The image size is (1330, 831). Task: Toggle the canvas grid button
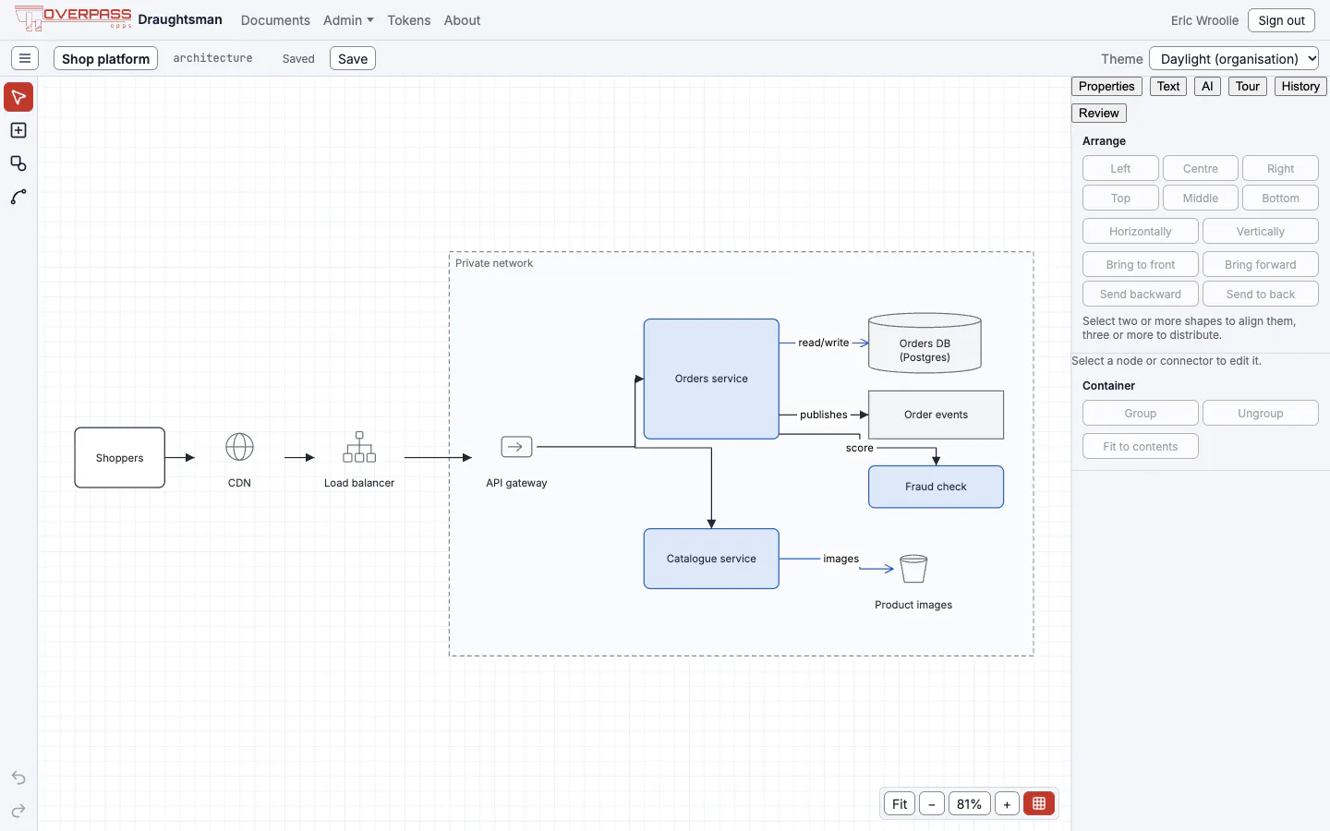tap(1039, 803)
